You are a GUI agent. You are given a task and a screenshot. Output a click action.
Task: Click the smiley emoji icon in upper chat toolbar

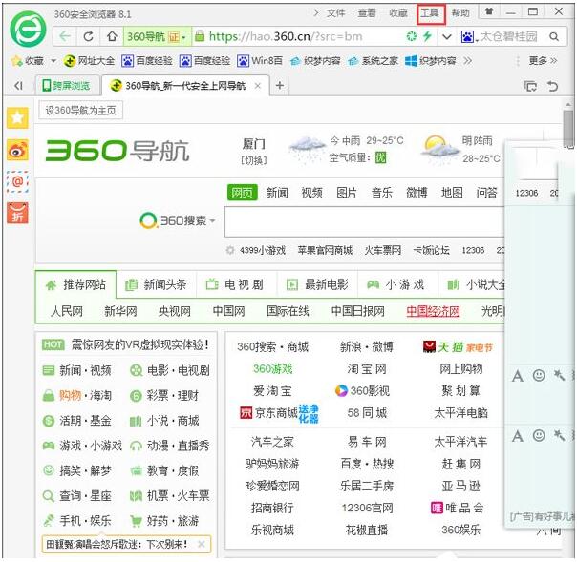[539, 375]
